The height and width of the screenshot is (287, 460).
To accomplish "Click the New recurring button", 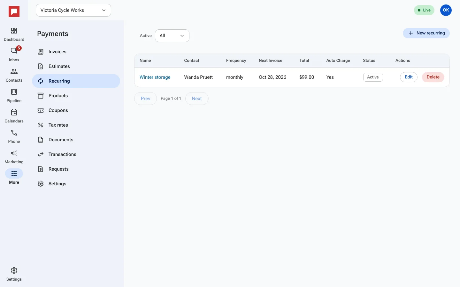I will tap(426, 33).
